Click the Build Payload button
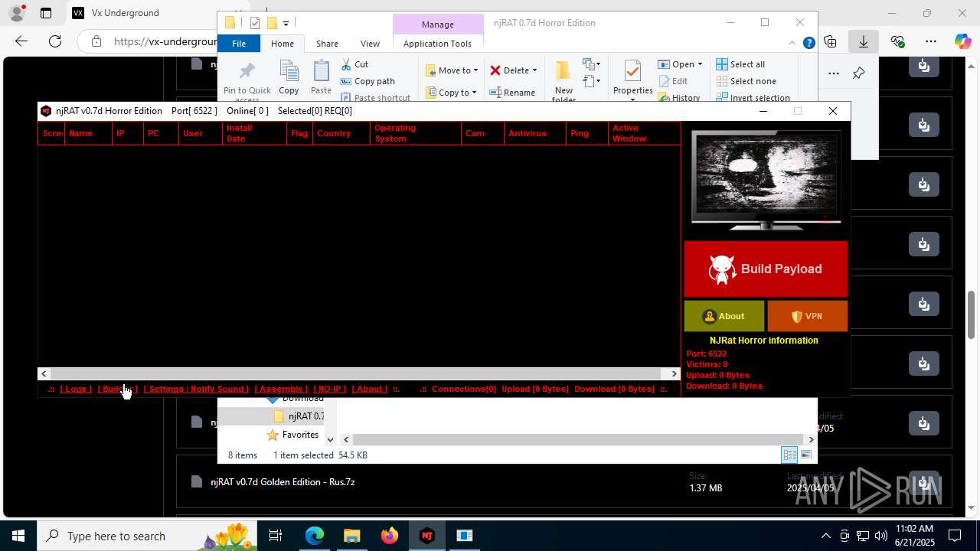This screenshot has width=980, height=551. click(x=766, y=269)
